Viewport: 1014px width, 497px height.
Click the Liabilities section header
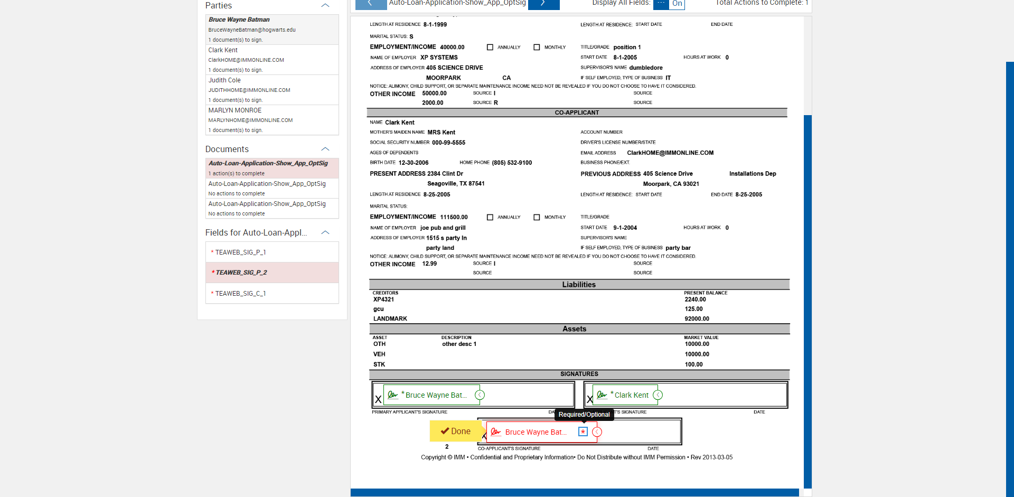579,285
